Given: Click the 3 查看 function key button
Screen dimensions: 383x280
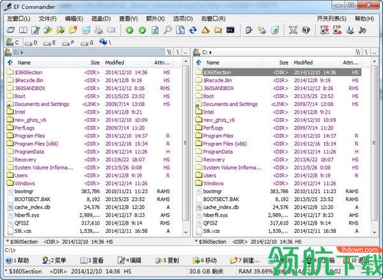Looking at the screenshot, I should [91, 260].
